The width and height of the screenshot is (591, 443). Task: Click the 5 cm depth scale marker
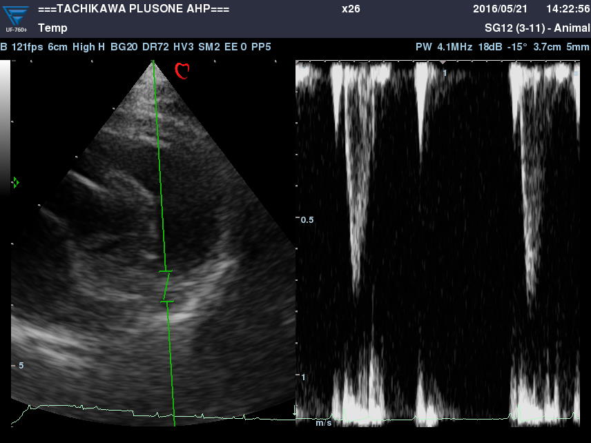click(21, 365)
